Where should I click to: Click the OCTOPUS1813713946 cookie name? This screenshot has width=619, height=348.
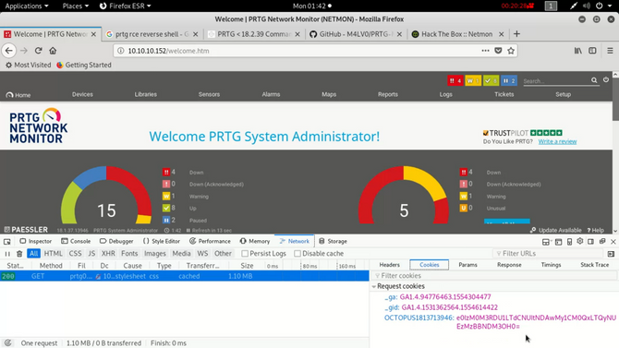419,318
